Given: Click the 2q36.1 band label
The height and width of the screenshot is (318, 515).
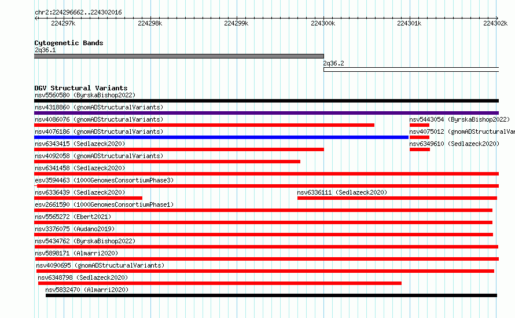Looking at the screenshot, I should click(45, 50).
